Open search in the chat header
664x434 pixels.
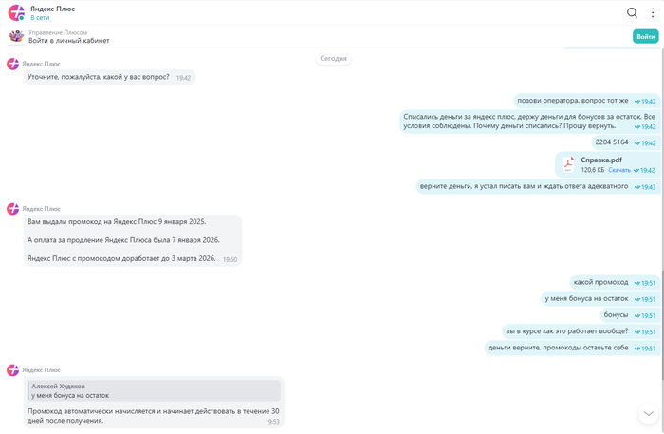pyautogui.click(x=632, y=13)
